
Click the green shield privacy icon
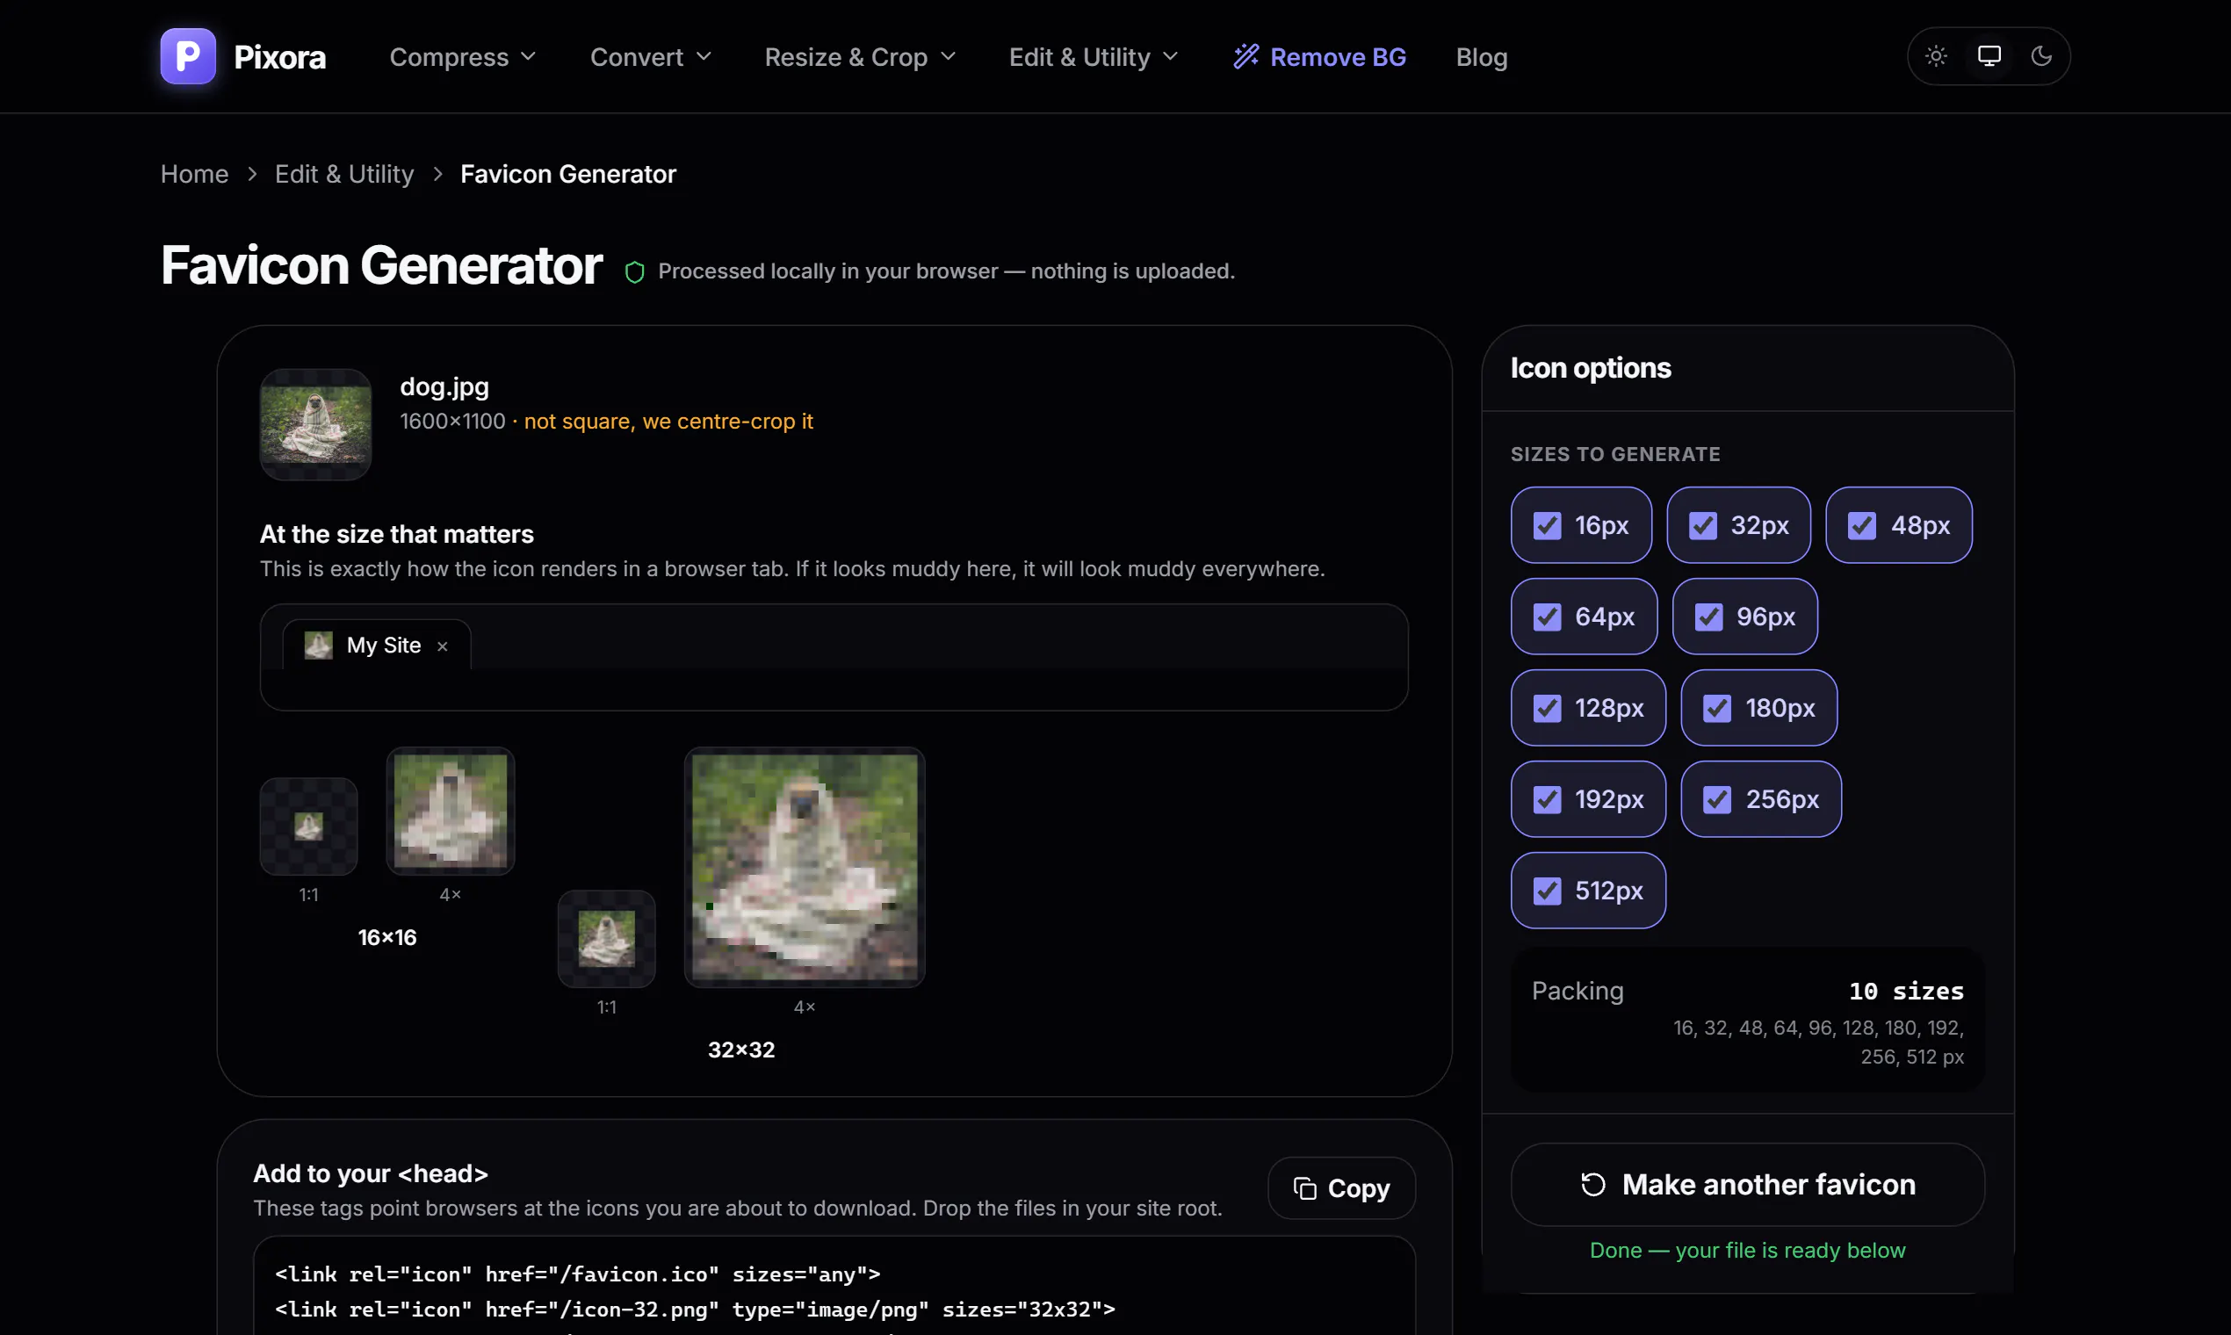(x=634, y=271)
